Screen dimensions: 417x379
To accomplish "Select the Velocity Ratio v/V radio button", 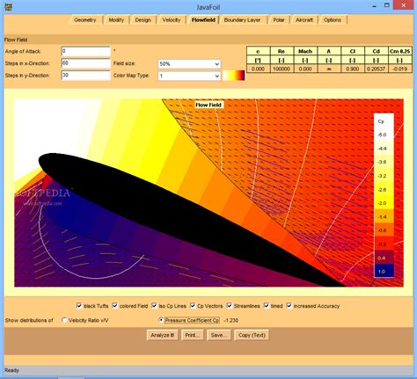I will point(64,320).
